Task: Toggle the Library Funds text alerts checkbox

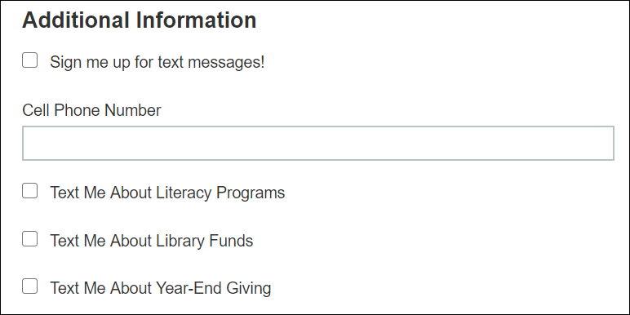Action: [x=29, y=238]
